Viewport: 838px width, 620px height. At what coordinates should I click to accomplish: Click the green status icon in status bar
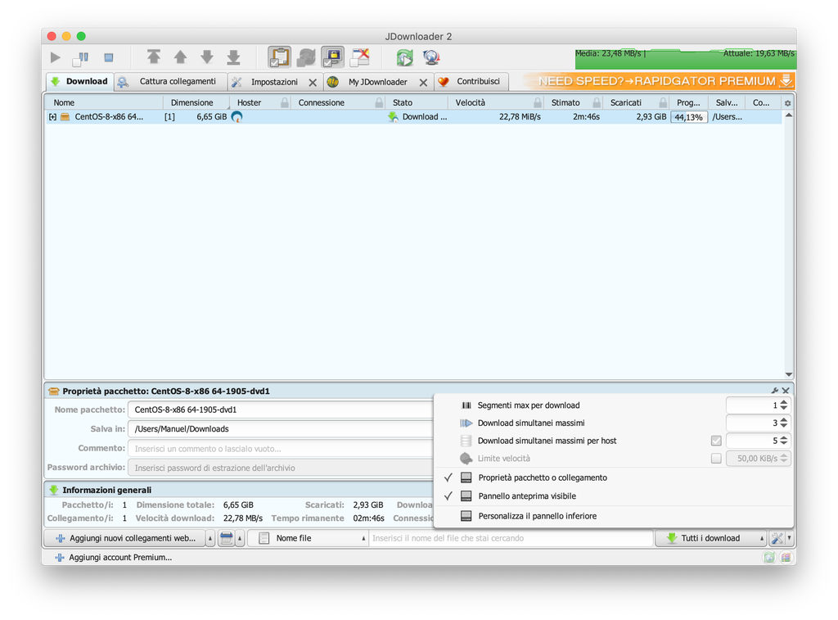[769, 558]
